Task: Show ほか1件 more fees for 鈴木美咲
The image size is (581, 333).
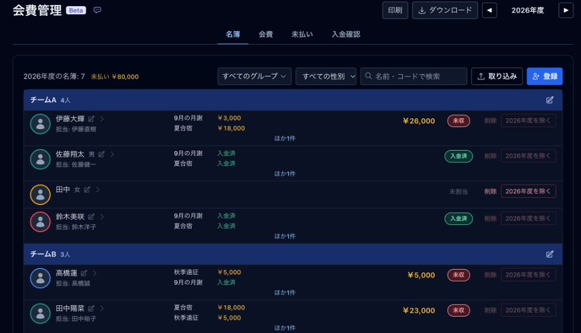Action: coord(285,236)
